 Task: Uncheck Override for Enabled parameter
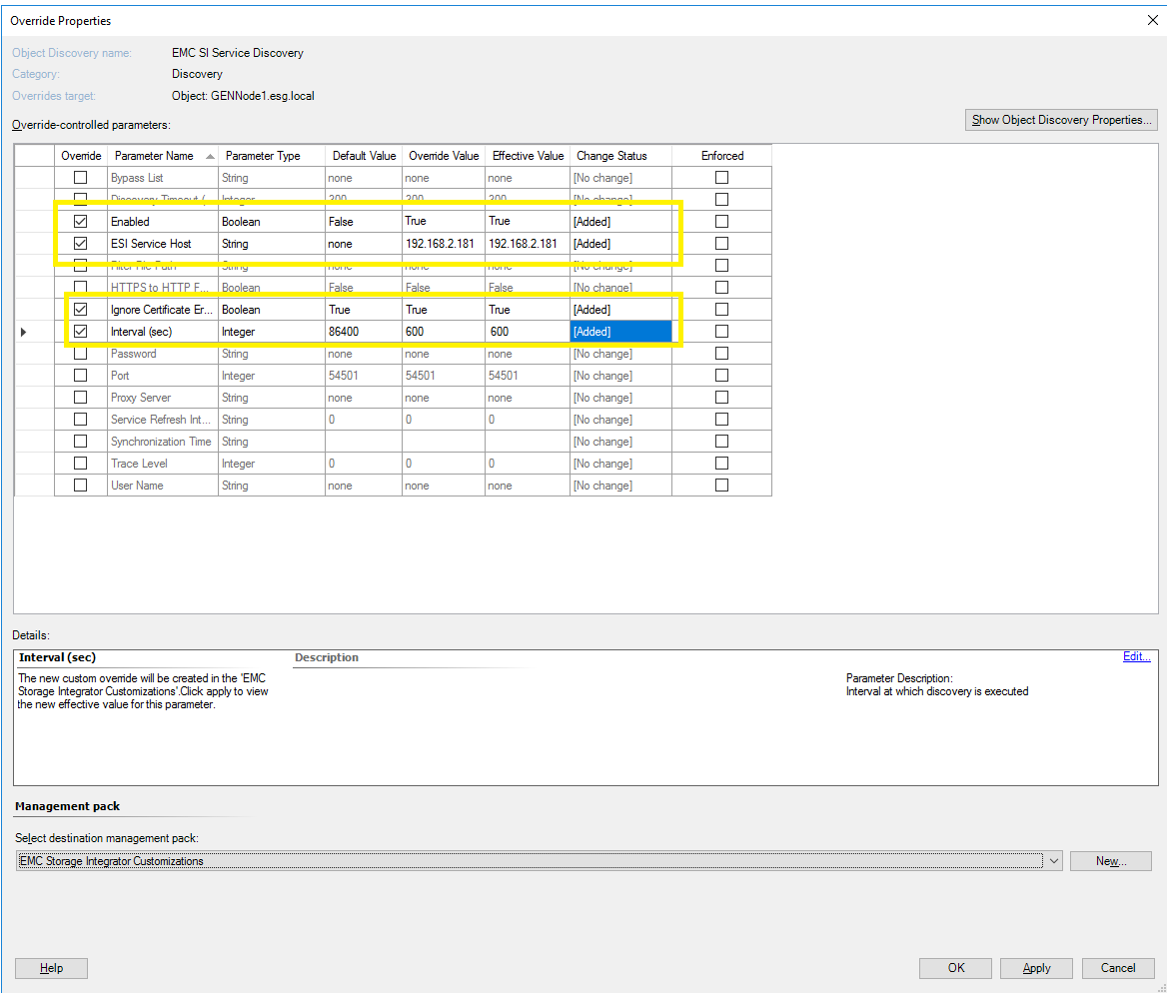pyautogui.click(x=80, y=222)
